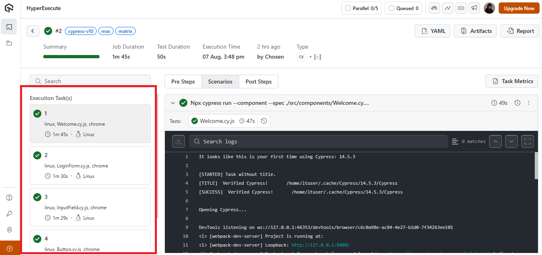The image size is (542, 255).
Task: Jump to previous log search match
Action: [495, 141]
